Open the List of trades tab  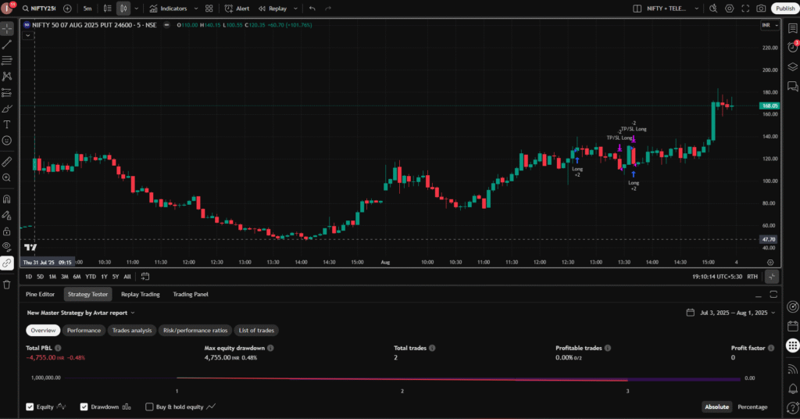click(256, 331)
